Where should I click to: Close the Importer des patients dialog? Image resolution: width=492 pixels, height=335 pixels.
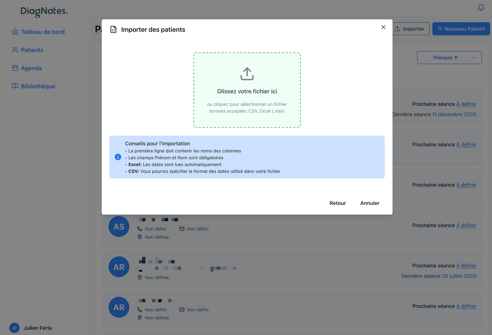pyautogui.click(x=383, y=27)
